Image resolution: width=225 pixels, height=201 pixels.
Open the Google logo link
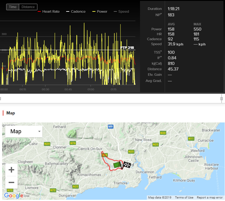point(14,195)
